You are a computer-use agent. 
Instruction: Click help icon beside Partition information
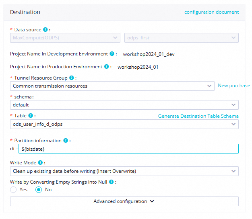coord(65,141)
